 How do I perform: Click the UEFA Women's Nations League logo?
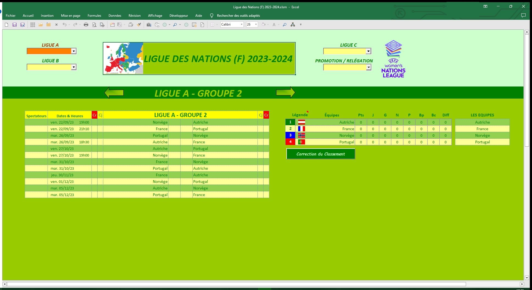(393, 59)
